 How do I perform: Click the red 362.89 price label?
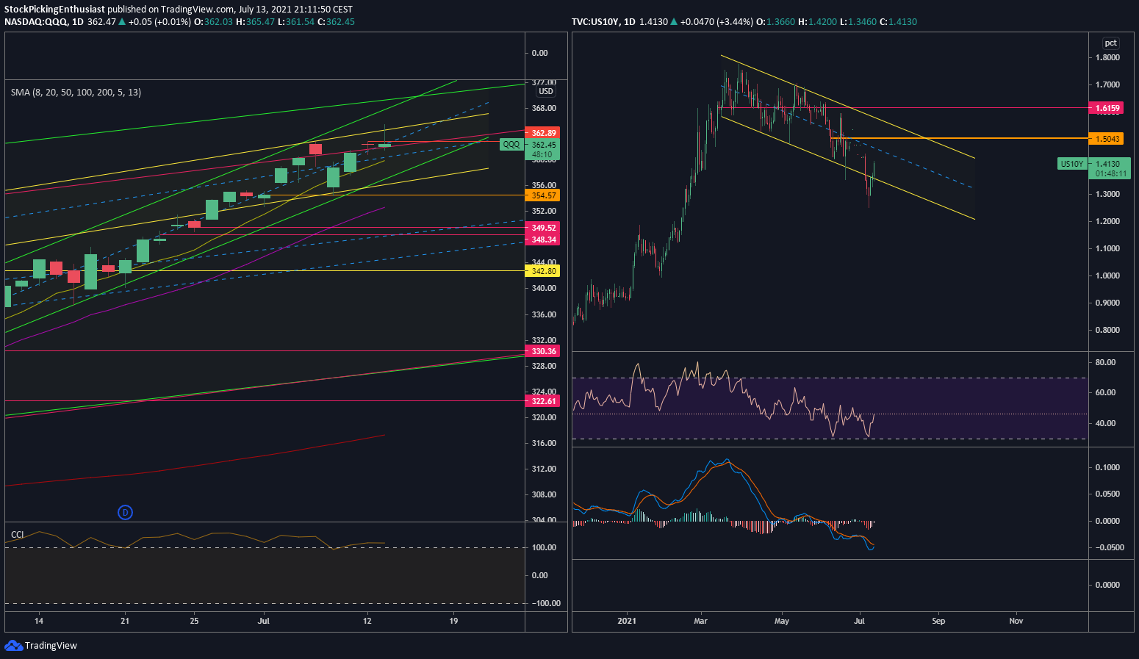544,133
